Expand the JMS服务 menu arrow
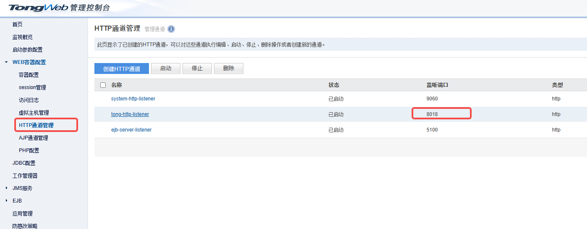 coord(6,188)
